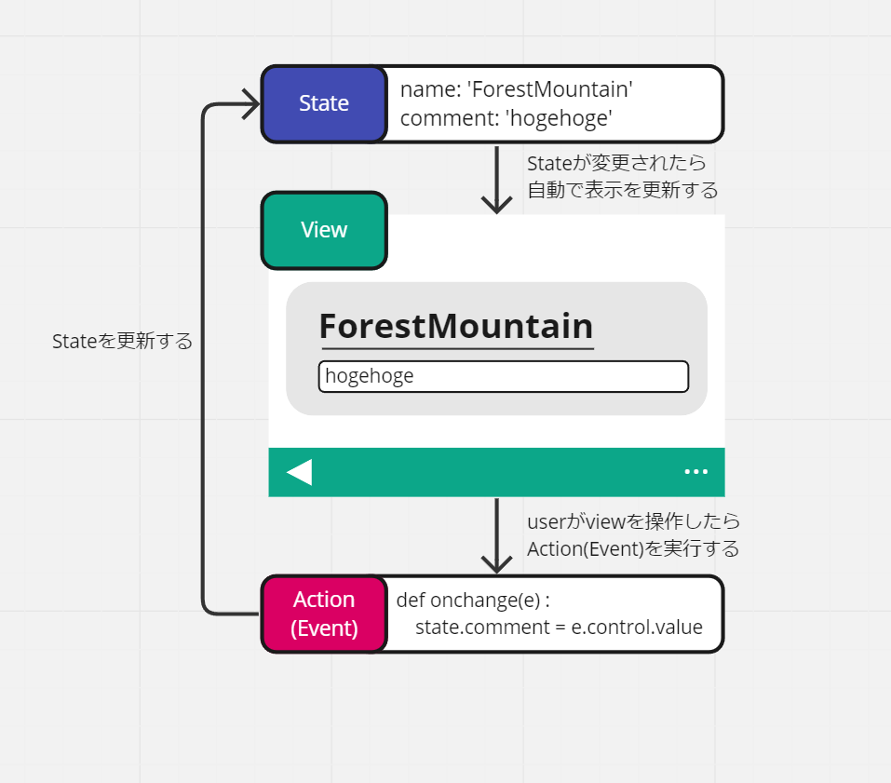The width and height of the screenshot is (891, 783).
Task: Select the 'userがviewを操作したら' annotation
Action: tap(632, 521)
